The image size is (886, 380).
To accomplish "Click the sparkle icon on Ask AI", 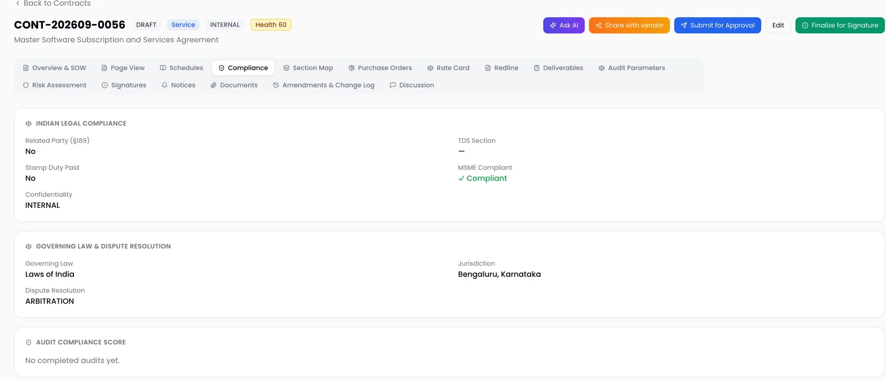I will [x=553, y=25].
